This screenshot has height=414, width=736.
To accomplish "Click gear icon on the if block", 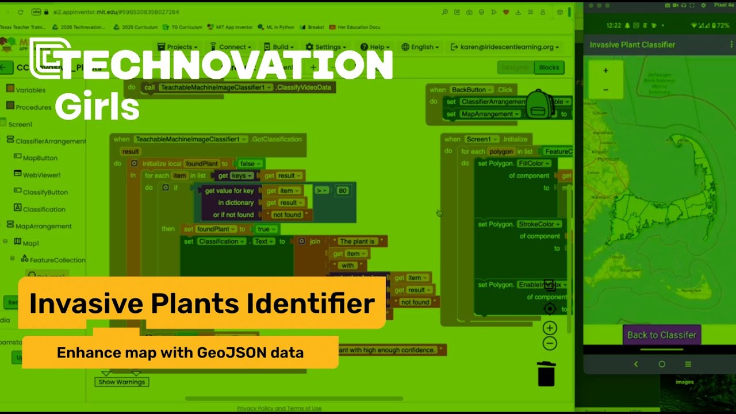I will coord(166,187).
